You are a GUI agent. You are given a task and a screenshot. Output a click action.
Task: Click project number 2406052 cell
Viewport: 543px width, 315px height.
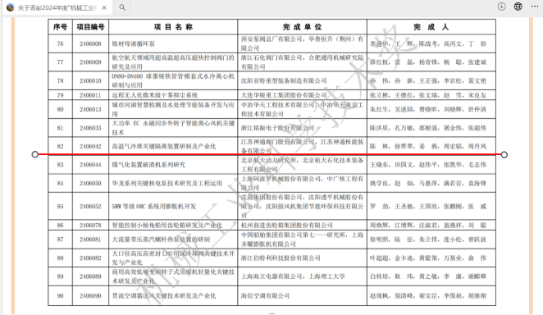[x=90, y=206]
